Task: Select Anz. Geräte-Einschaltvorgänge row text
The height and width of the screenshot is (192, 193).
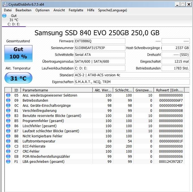Action: (46, 106)
